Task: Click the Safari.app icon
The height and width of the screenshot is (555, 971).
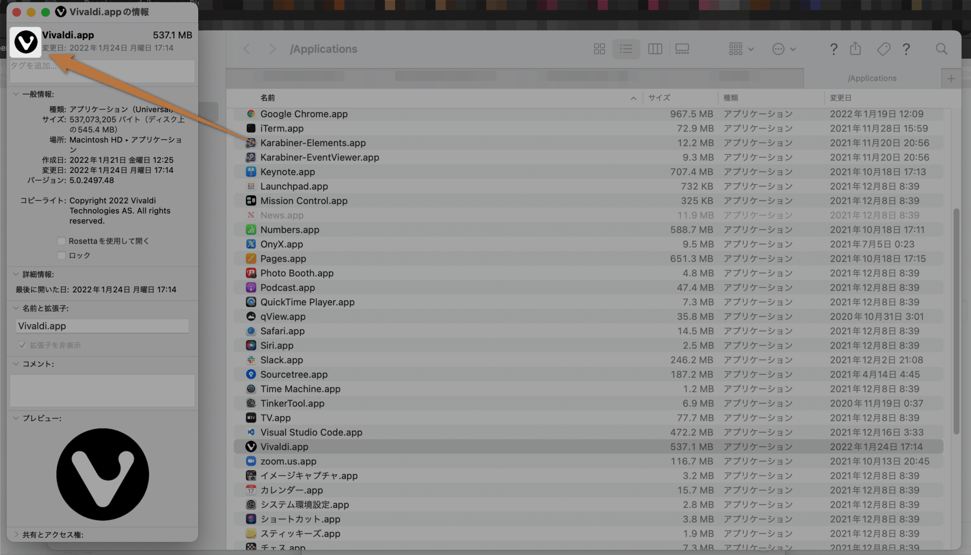Action: tap(251, 331)
